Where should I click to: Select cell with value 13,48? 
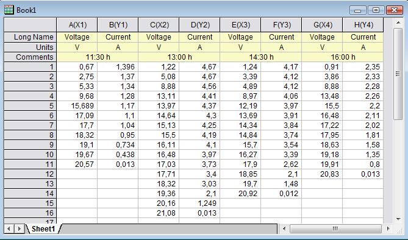pos(322,96)
